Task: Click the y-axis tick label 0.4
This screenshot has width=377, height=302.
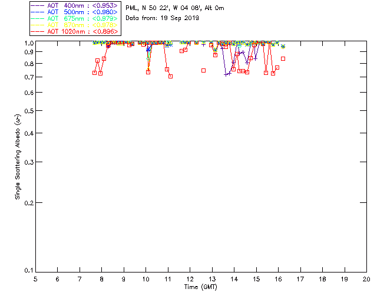Action: click(29, 133)
